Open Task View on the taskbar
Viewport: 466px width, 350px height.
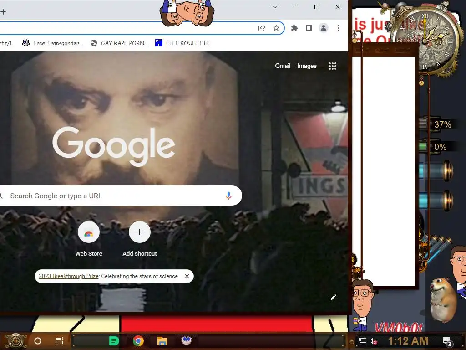60,341
